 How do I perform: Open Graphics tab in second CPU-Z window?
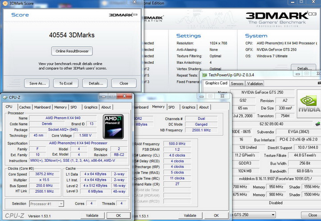click(189, 107)
